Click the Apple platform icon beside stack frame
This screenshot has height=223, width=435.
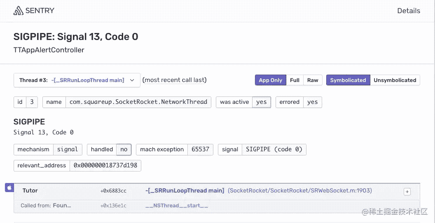(x=9, y=188)
